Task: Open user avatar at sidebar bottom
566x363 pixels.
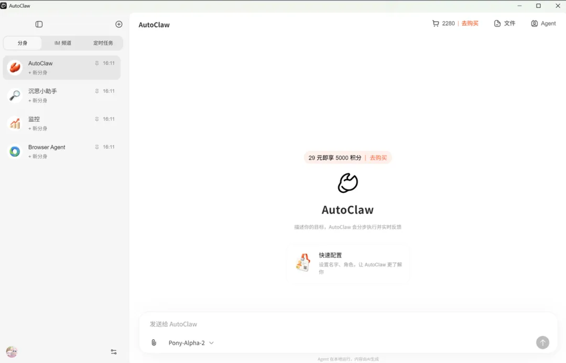Action: [12, 351]
